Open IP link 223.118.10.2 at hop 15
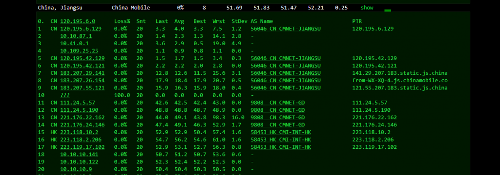This screenshot has height=175, width=500. coord(79,132)
